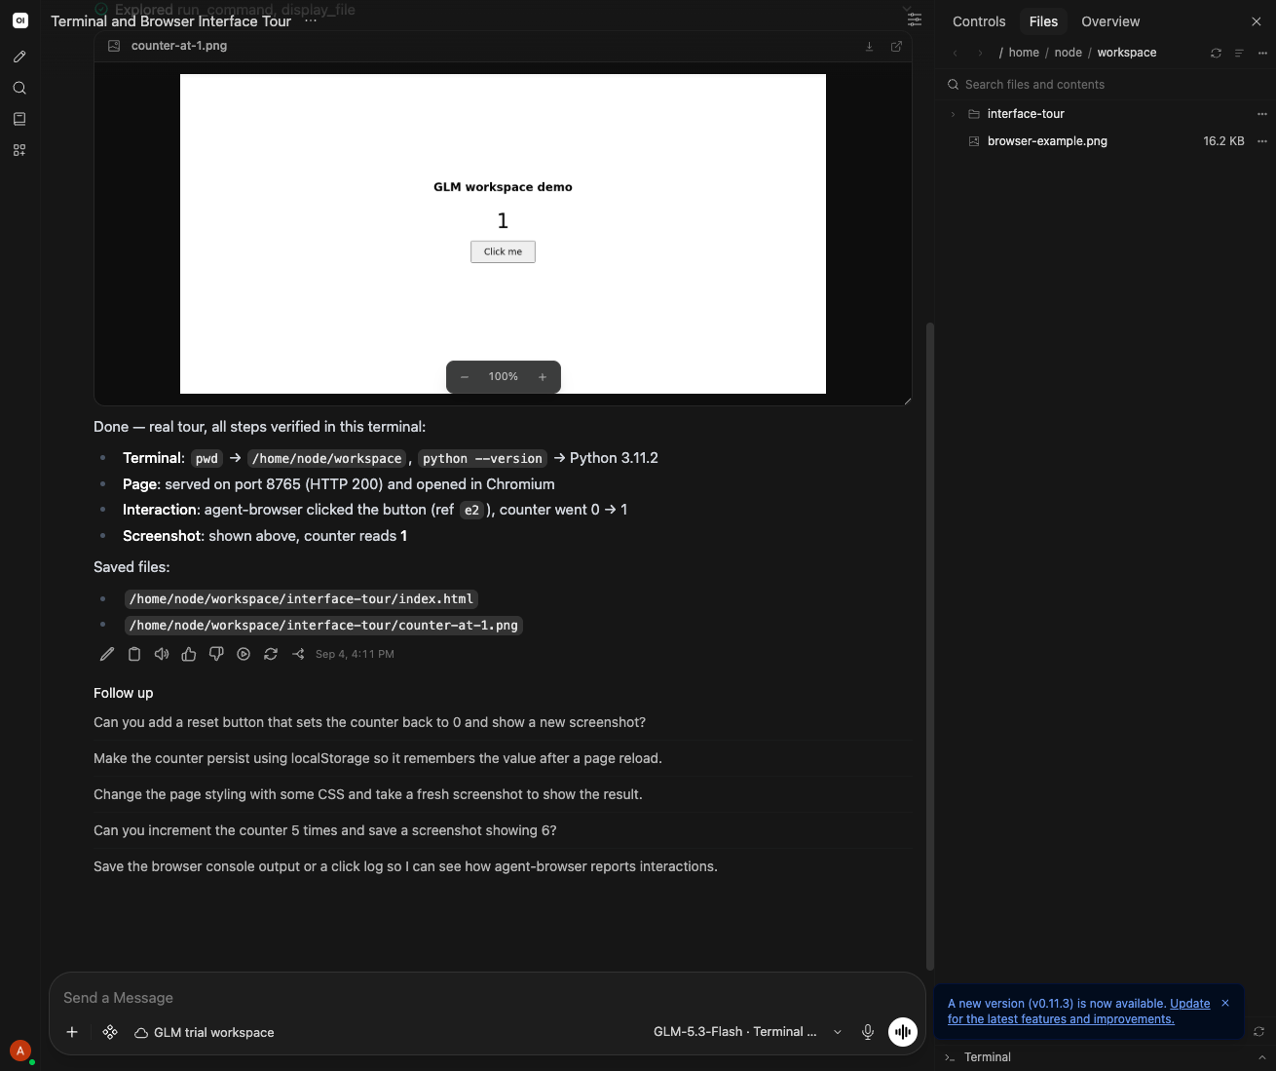Reset zoom via the 100% label
The height and width of the screenshot is (1071, 1276).
click(x=504, y=376)
